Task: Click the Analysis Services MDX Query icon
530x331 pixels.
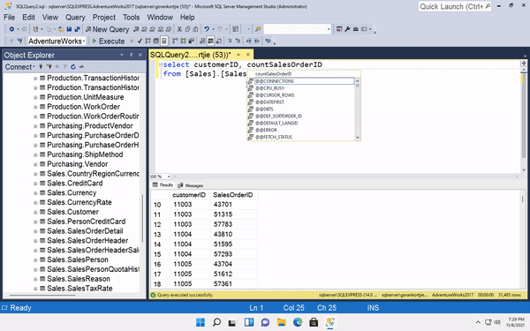Action: click(144, 29)
